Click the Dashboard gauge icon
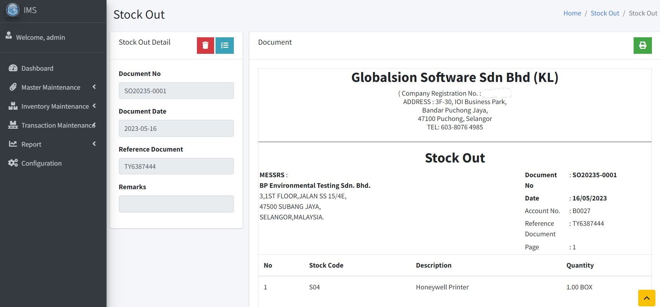This screenshot has width=660, height=307. click(x=13, y=68)
